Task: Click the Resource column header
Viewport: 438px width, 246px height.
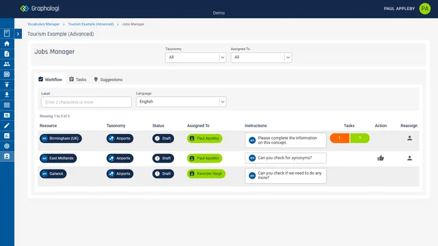Action: click(48, 126)
